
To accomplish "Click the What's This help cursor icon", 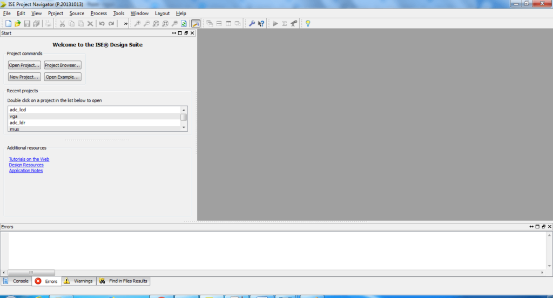I will click(261, 24).
